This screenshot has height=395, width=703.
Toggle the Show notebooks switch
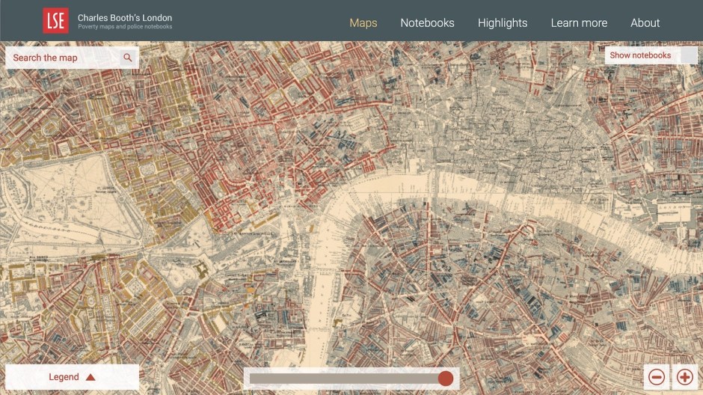tap(689, 55)
